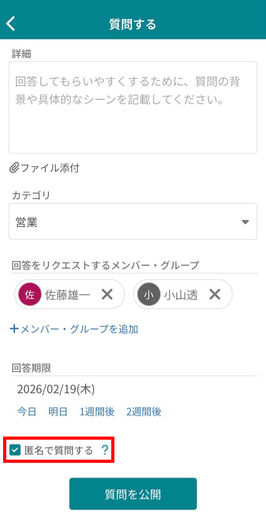Tap the back arrow in the header
The image size is (266, 532).
pos(10,23)
